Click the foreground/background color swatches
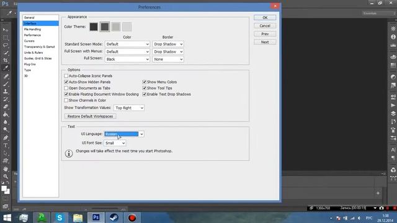 coord(6,190)
